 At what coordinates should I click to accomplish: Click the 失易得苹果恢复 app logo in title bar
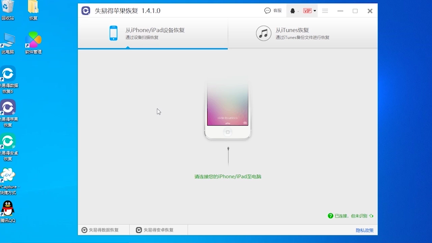(x=86, y=11)
